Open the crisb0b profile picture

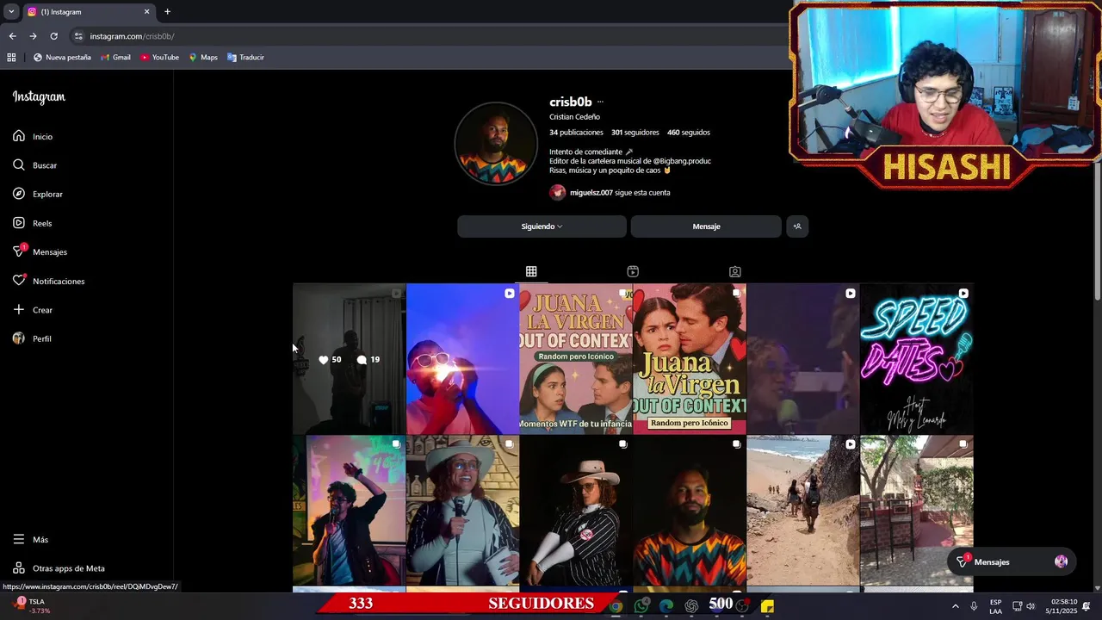tap(496, 144)
